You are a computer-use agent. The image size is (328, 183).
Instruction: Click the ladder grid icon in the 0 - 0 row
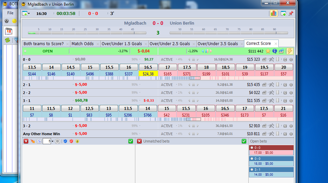tap(278, 59)
